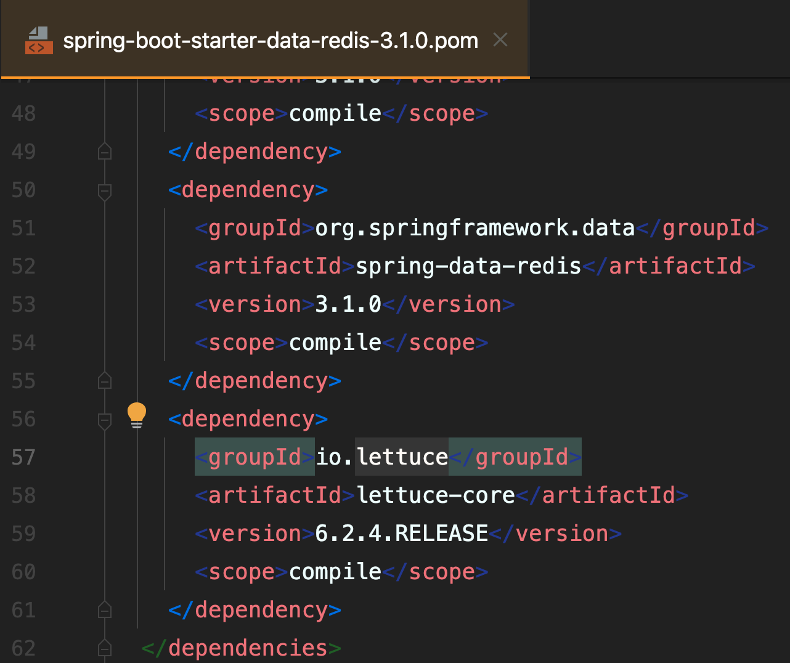
Task: Click line number 53 in the gutter
Action: [23, 304]
